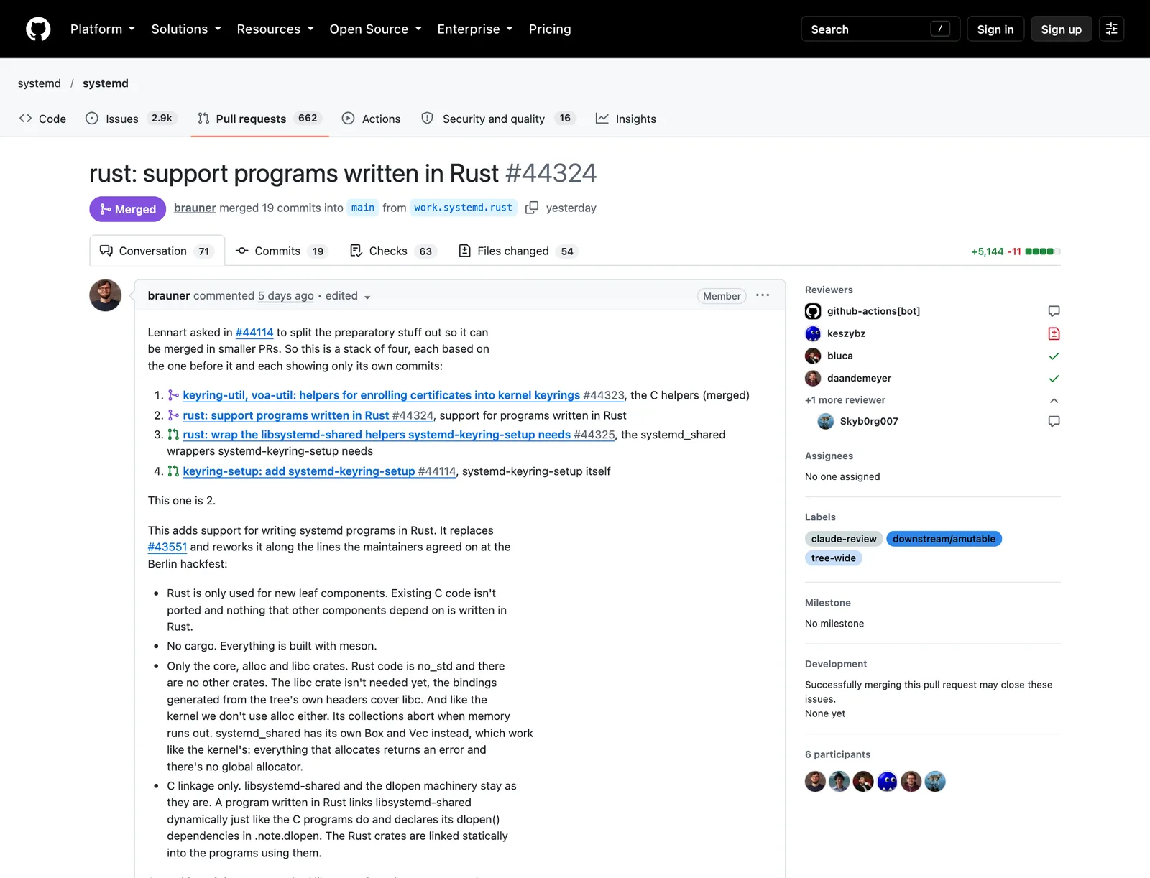Go to the Issues tab
The image size is (1150, 878).
coord(131,119)
